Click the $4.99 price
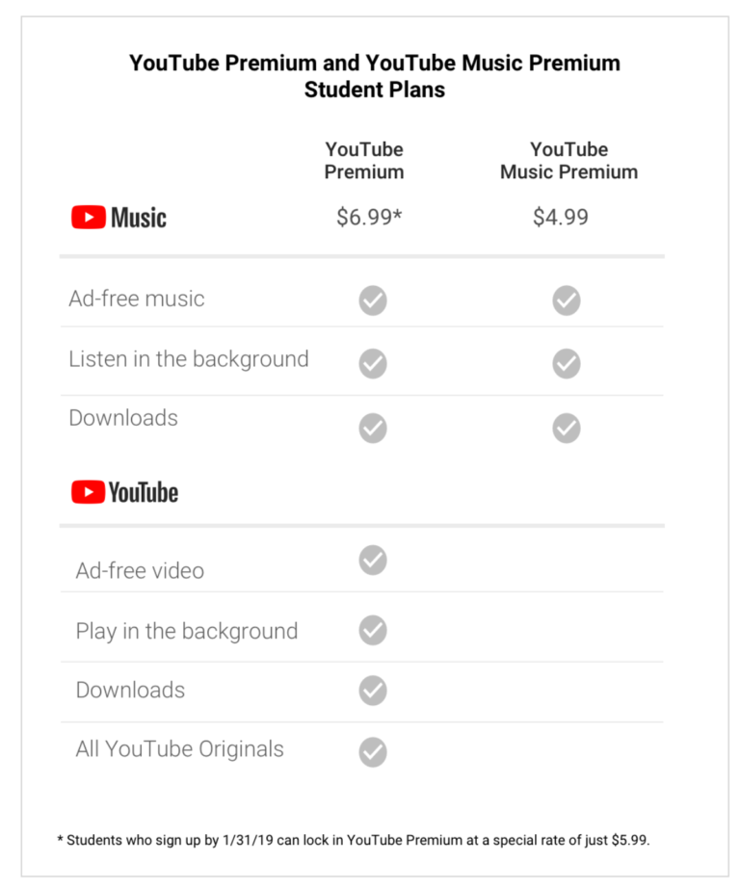This screenshot has height=888, width=740. [561, 217]
